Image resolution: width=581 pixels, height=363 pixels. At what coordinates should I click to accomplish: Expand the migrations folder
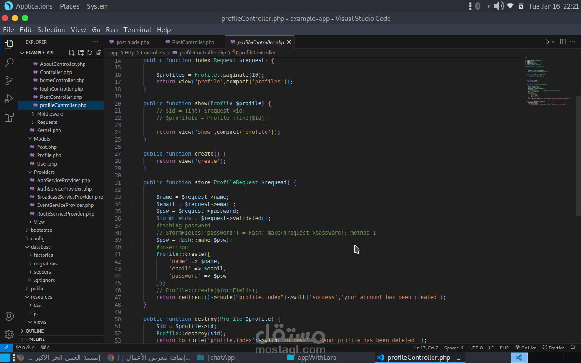tap(45, 264)
